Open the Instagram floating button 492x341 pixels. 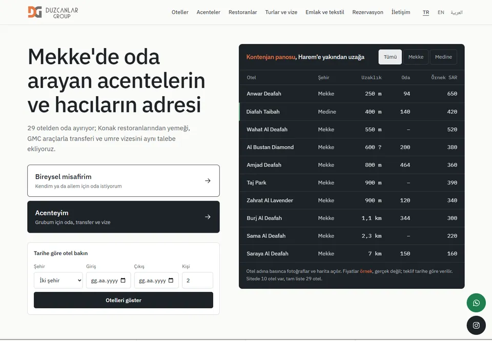[x=476, y=325]
